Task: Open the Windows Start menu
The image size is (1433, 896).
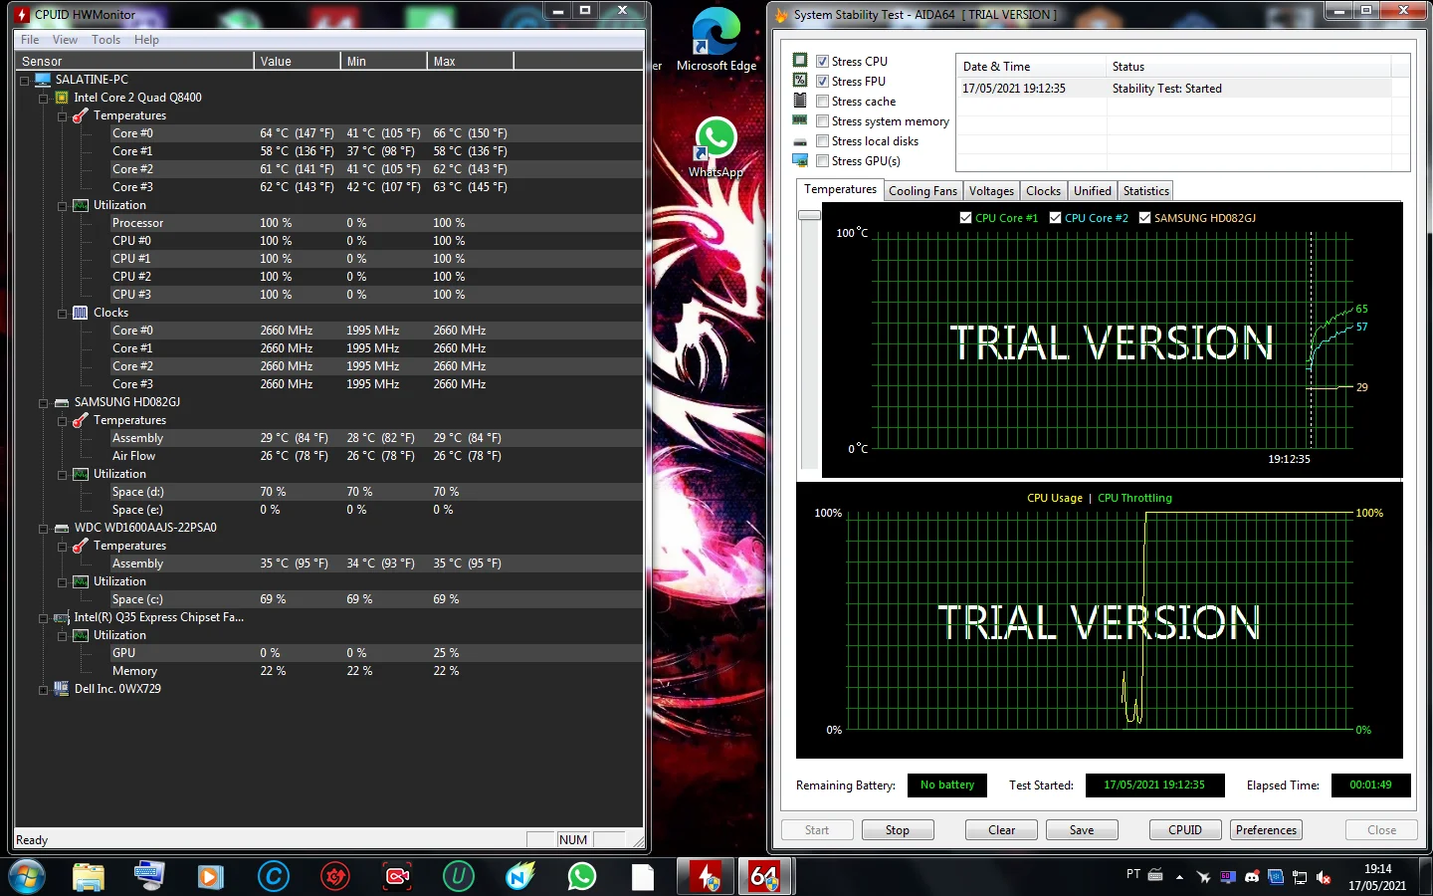Action: pos(27,876)
